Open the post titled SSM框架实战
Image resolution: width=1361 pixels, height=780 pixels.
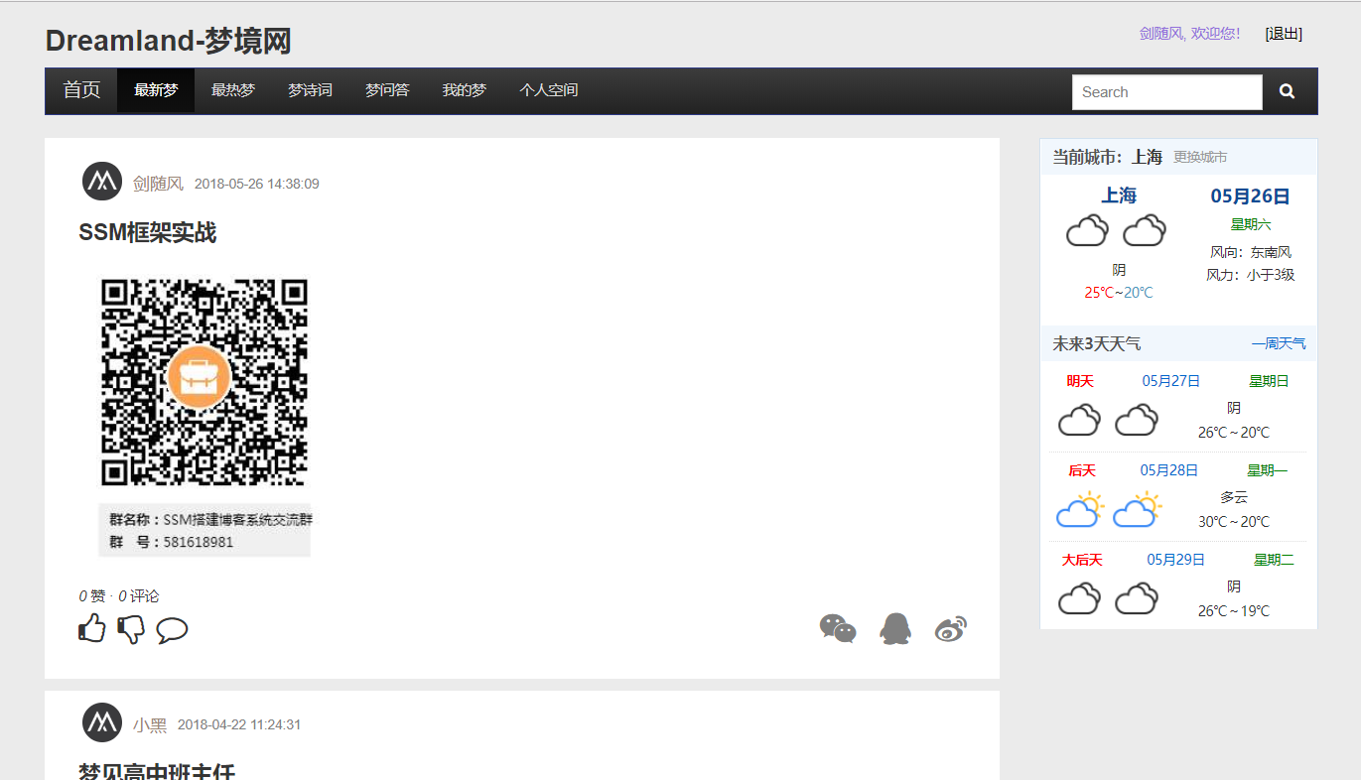(x=147, y=233)
